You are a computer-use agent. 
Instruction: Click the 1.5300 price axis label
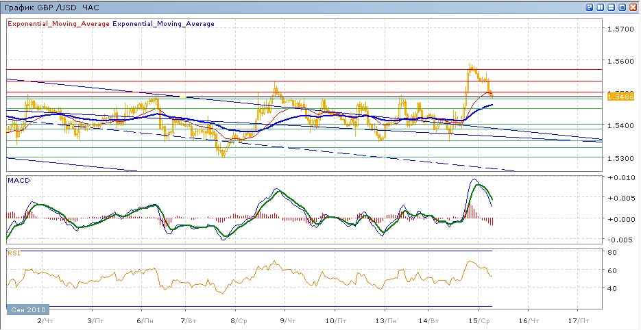(620, 158)
